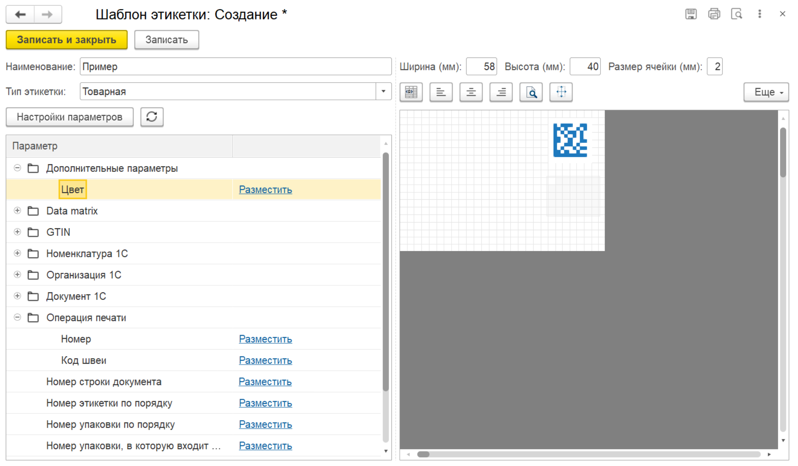798x466 pixels.
Task: Click the parameter list scroll down arrow
Action: pyautogui.click(x=386, y=451)
